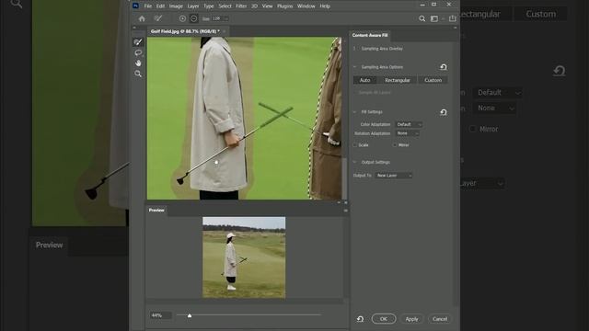Select the Sampling Brush tool

coord(138,42)
